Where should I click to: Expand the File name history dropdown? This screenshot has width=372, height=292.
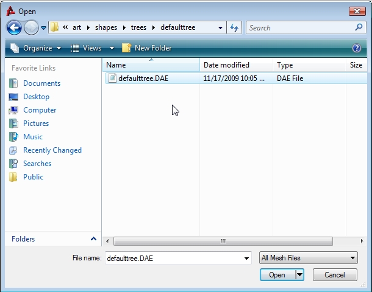pyautogui.click(x=246, y=258)
